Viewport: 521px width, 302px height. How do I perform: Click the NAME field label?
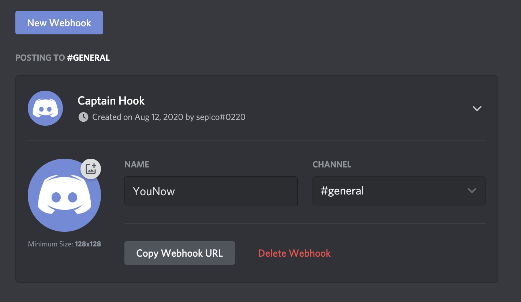tap(137, 165)
